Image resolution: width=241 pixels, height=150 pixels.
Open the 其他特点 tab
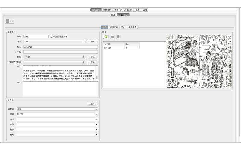[132, 27]
